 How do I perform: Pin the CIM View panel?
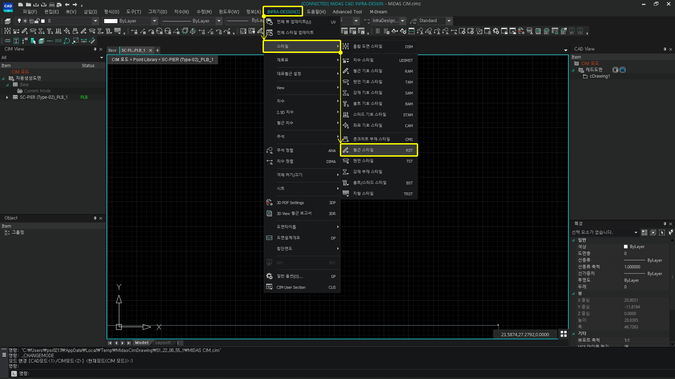pyautogui.click(x=95, y=49)
